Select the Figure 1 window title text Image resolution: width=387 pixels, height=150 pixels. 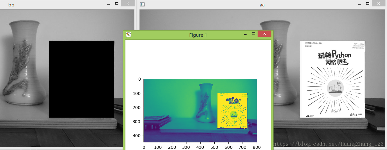click(x=198, y=35)
